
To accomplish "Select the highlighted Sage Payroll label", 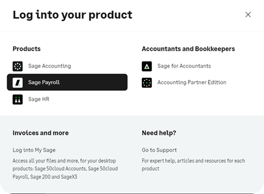I will [x=44, y=82].
